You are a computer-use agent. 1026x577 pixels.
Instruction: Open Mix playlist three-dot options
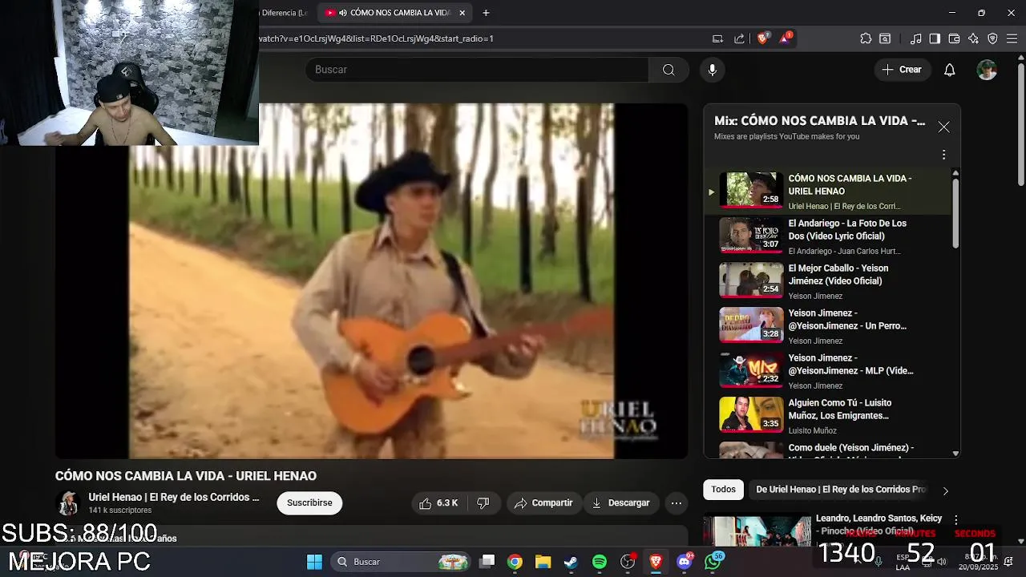943,155
